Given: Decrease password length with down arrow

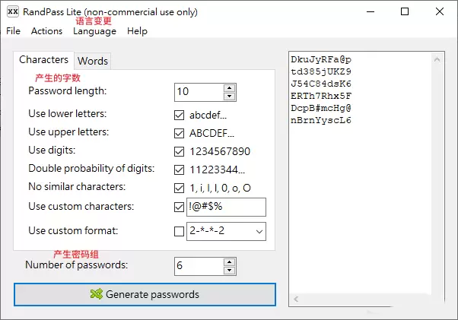Looking at the screenshot, I should pos(230,97).
